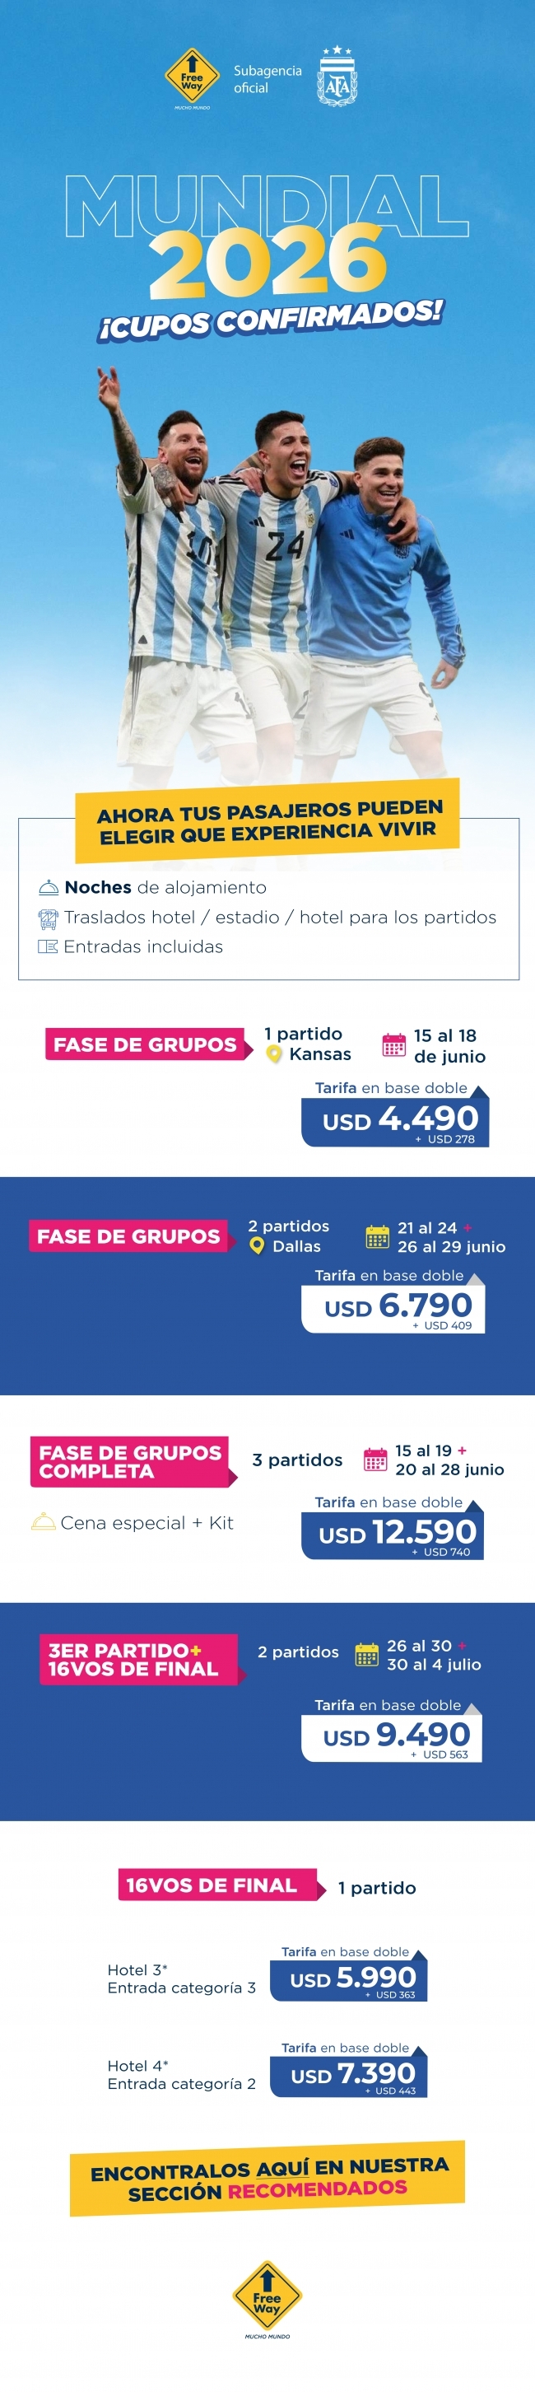Click the Free Way logo beside Subagencia oficial

(x=192, y=77)
